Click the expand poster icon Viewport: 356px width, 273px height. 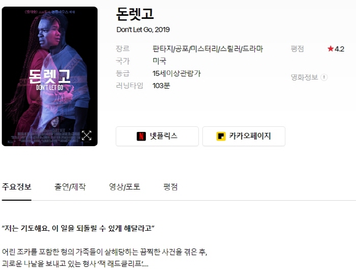tap(86, 135)
